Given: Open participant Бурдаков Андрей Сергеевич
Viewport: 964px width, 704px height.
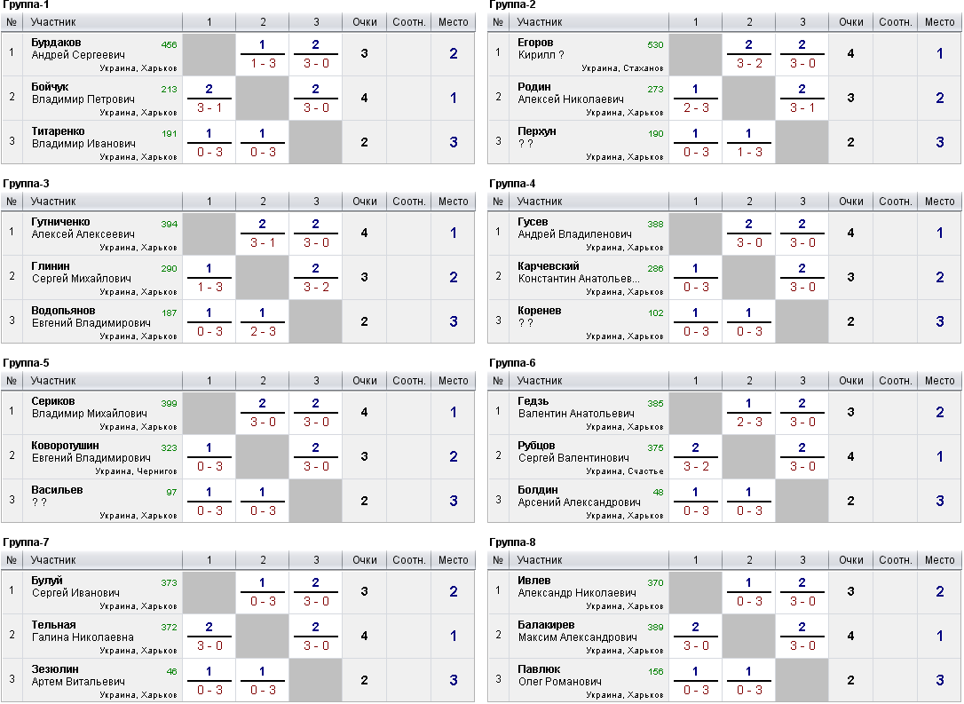Looking at the screenshot, I should [x=77, y=49].
